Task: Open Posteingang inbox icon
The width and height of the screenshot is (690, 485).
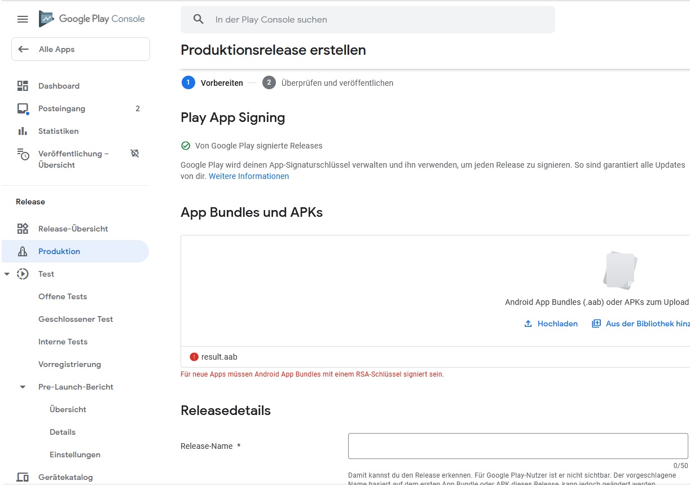Action: point(23,108)
